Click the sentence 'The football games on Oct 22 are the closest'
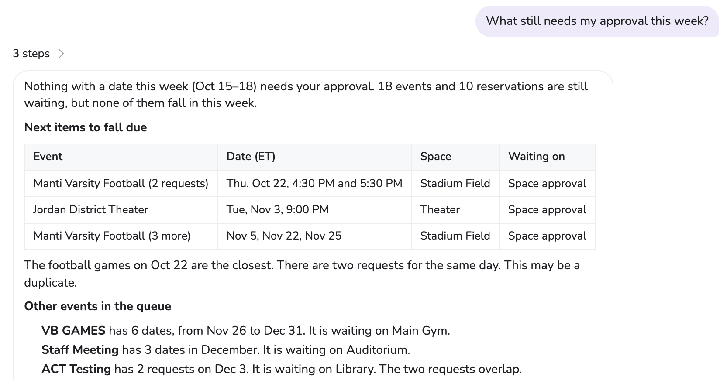This screenshot has width=727, height=380. [x=148, y=265]
